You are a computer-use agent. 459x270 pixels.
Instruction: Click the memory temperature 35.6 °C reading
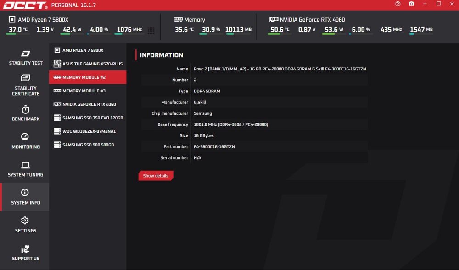coord(184,29)
